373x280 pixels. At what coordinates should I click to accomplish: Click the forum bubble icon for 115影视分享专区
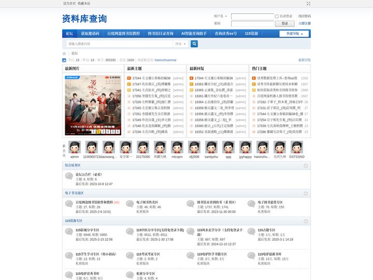pyautogui.click(x=69, y=231)
